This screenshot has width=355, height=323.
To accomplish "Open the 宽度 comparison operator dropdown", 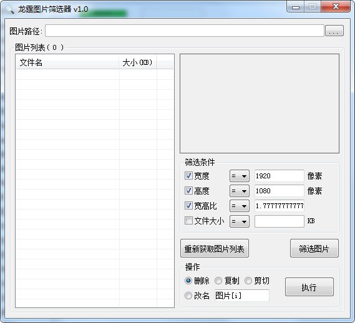I will pos(240,176).
